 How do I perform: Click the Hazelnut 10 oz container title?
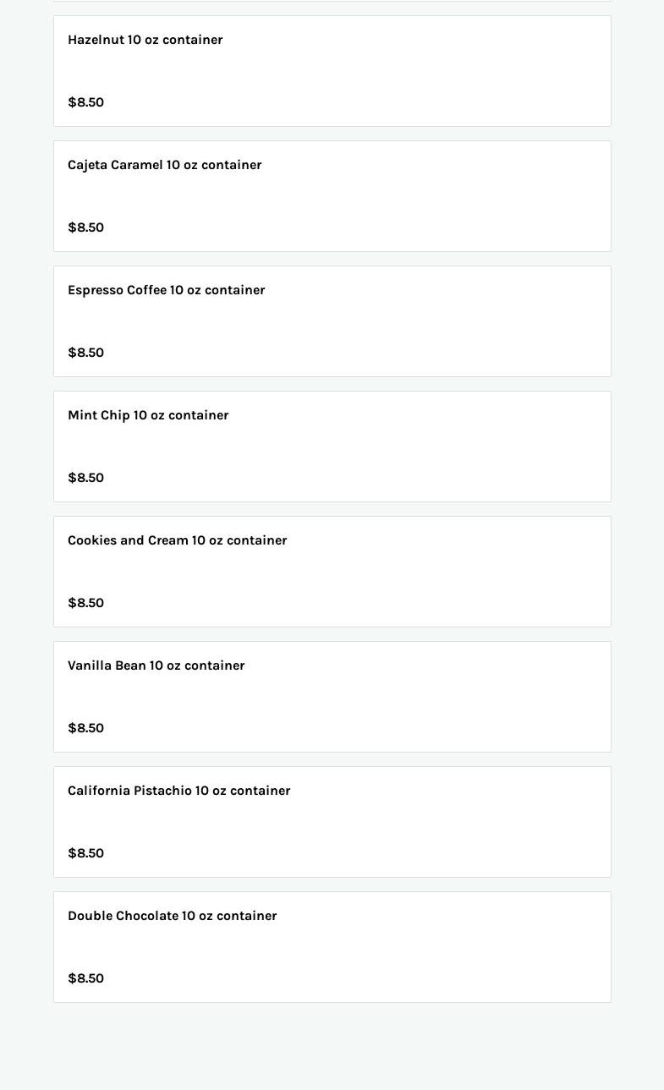145,40
